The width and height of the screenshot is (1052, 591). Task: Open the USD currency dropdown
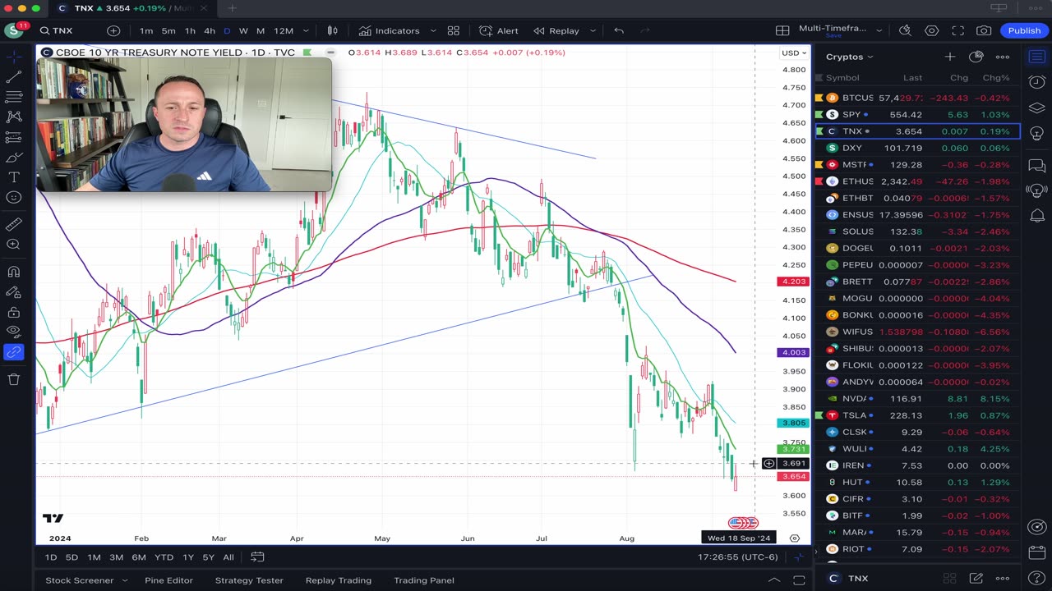pos(793,53)
